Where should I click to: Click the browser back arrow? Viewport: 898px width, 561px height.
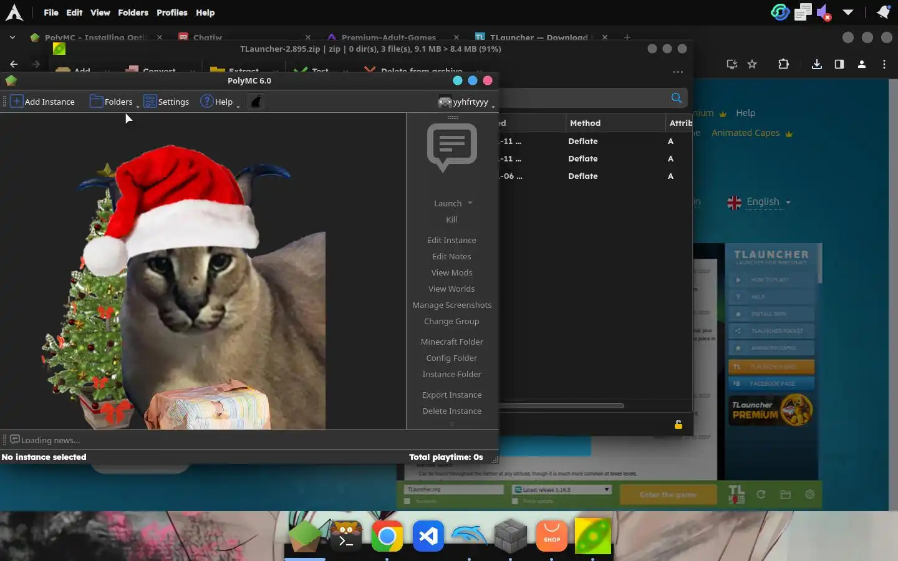pos(14,64)
